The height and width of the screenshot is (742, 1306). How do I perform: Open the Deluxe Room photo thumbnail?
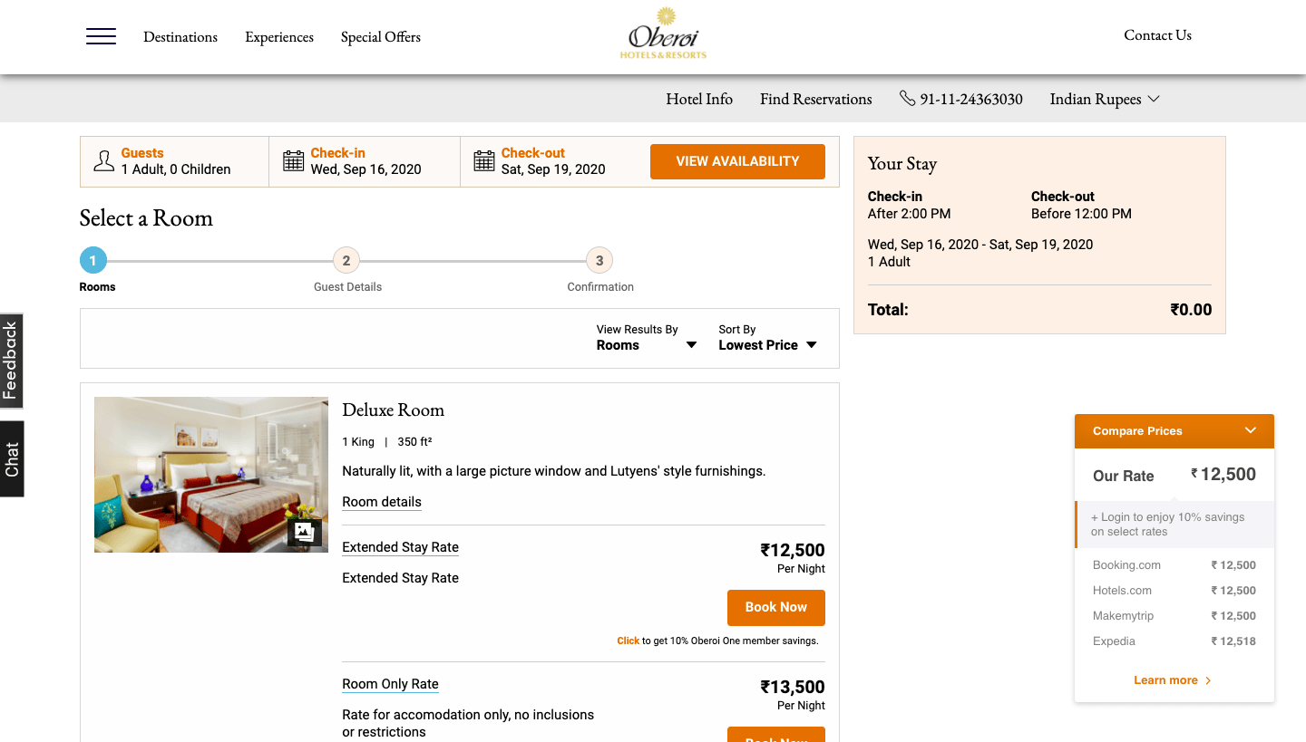(x=211, y=475)
